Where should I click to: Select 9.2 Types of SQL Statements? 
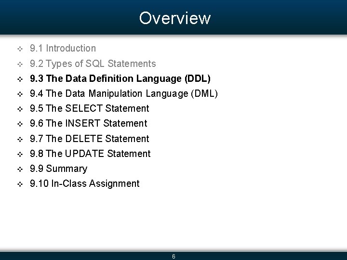(93, 64)
